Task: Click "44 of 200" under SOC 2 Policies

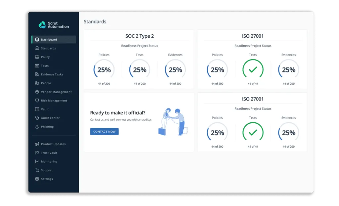Action: tap(104, 84)
